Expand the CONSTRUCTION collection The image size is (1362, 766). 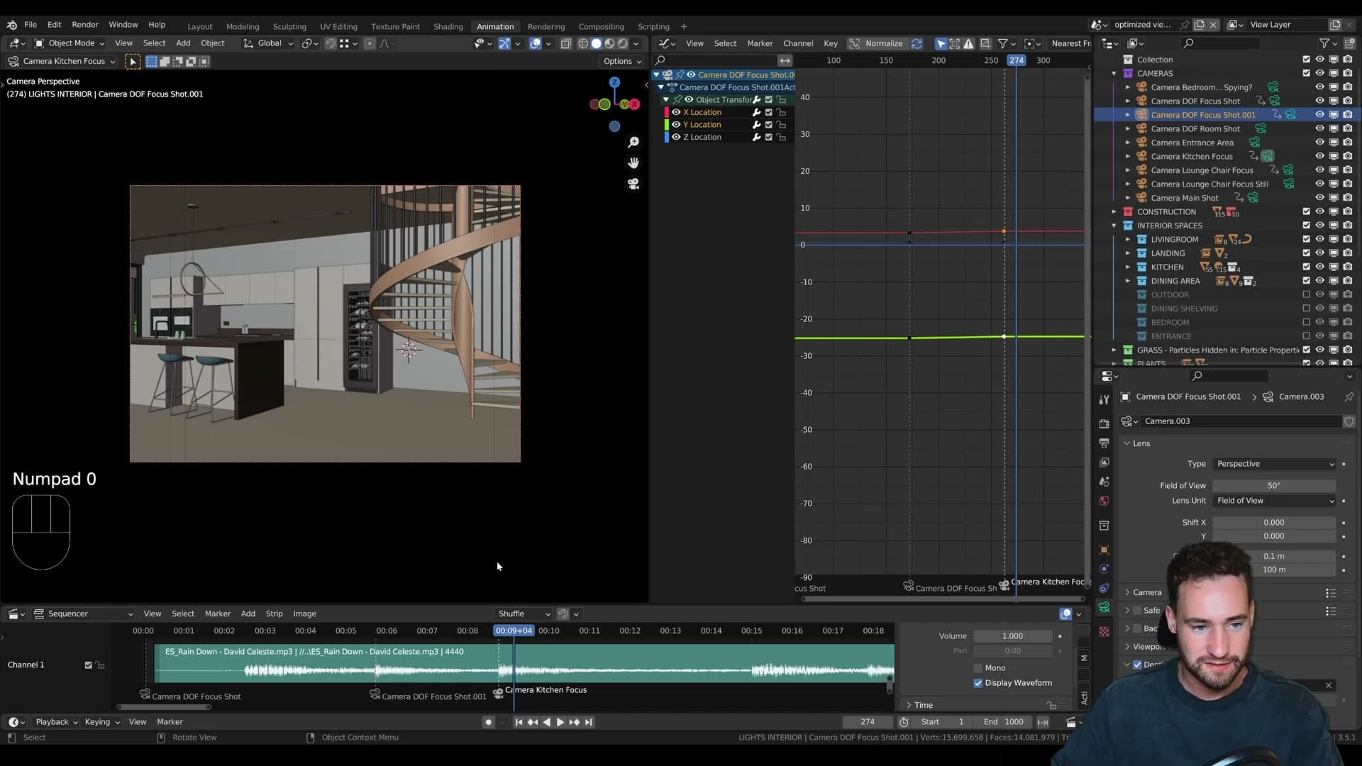point(1114,212)
